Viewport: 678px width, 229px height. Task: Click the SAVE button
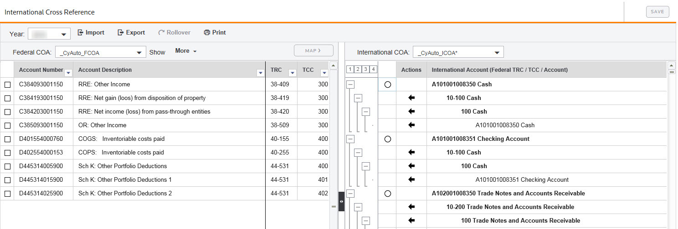[x=657, y=12]
